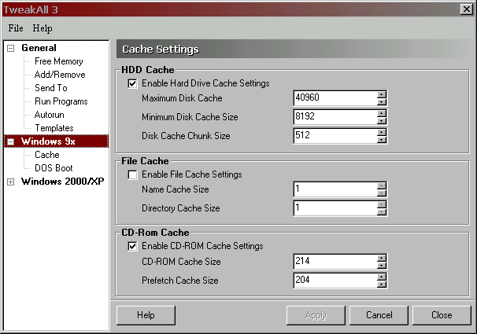Select the Windows 9x category
477x334 pixels.
48,141
